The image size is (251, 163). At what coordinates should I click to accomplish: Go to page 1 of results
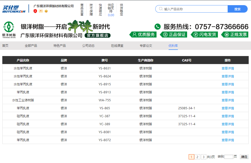click(x=191, y=157)
